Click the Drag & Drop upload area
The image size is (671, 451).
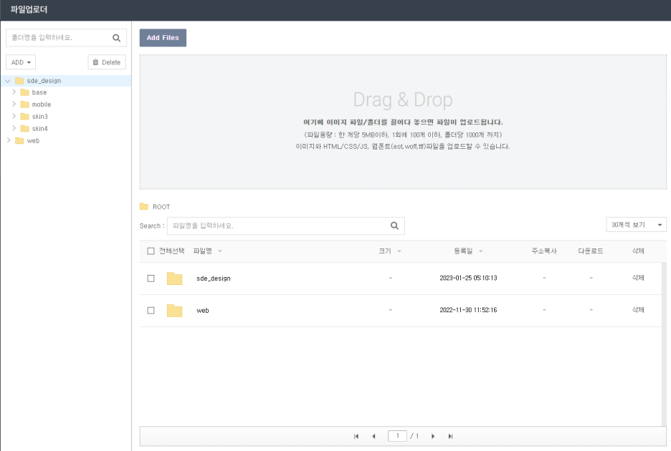(403, 122)
